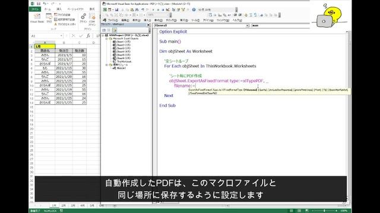The width and height of the screenshot is (380, 213).
Task: Click the View Microsoft Excel icon in VBA toolbar
Action: pos(105,9)
